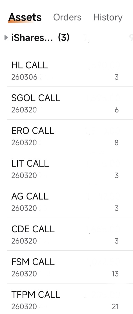Open the TFPM CALL position
This screenshot has width=133, height=314.
(x=70, y=299)
